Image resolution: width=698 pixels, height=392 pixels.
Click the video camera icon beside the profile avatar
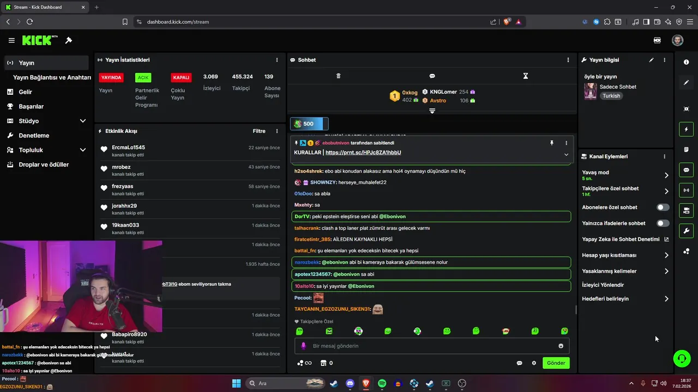point(658,40)
